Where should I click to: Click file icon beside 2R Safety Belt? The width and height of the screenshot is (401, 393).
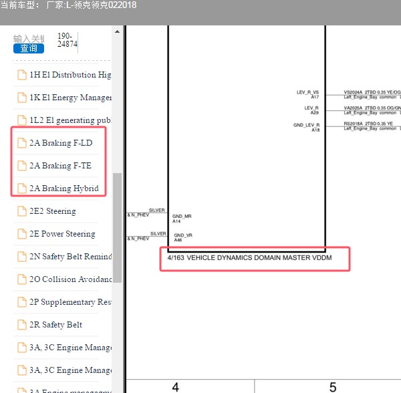[x=22, y=325]
